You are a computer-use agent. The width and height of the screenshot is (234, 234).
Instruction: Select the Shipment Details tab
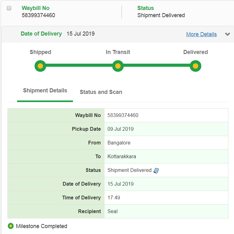(45, 91)
